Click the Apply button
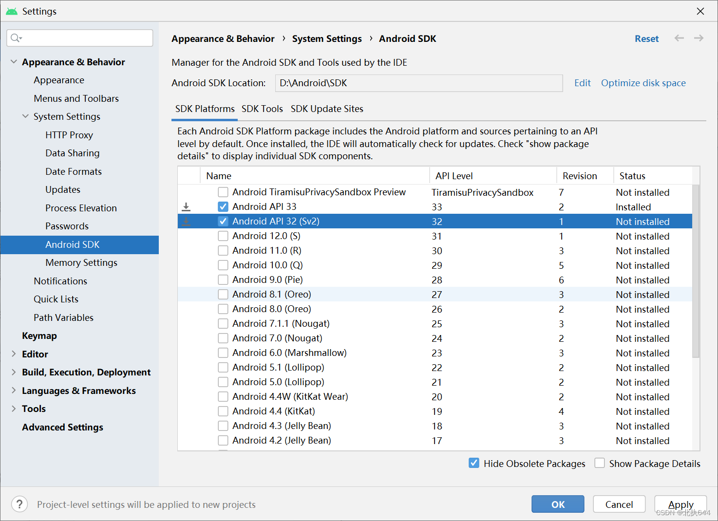Screen dimensions: 718x521 [x=680, y=504]
